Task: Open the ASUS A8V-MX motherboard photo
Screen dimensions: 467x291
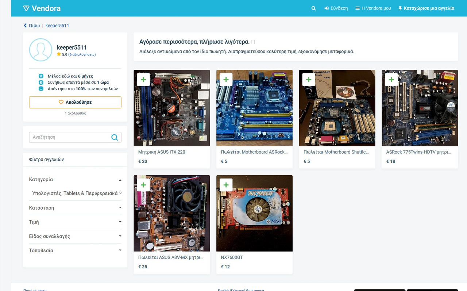Action: click(172, 214)
